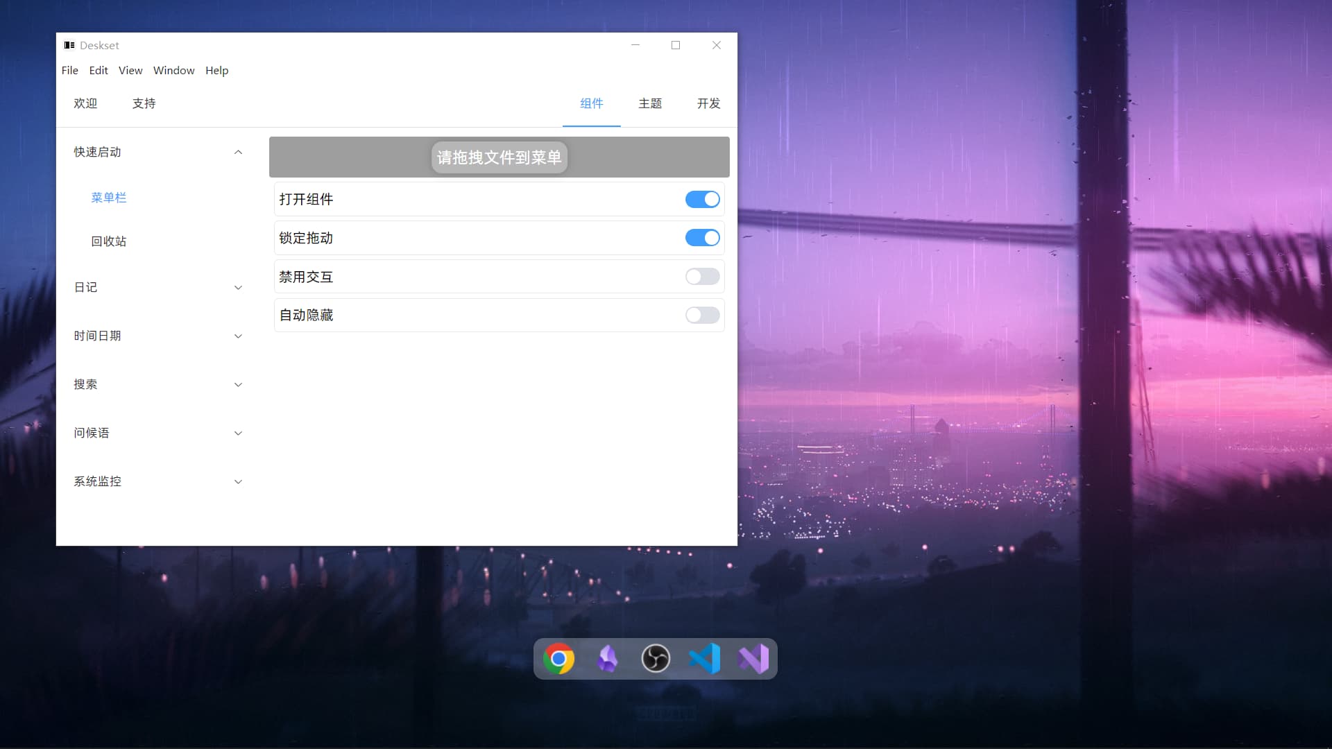This screenshot has width=1332, height=749.
Task: Launch Google Chrome from the dock
Action: [558, 659]
